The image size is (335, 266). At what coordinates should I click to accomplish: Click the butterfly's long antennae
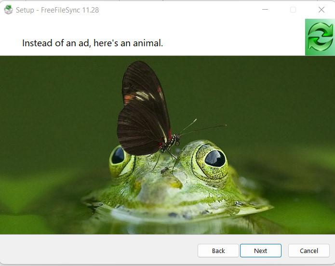202,127
